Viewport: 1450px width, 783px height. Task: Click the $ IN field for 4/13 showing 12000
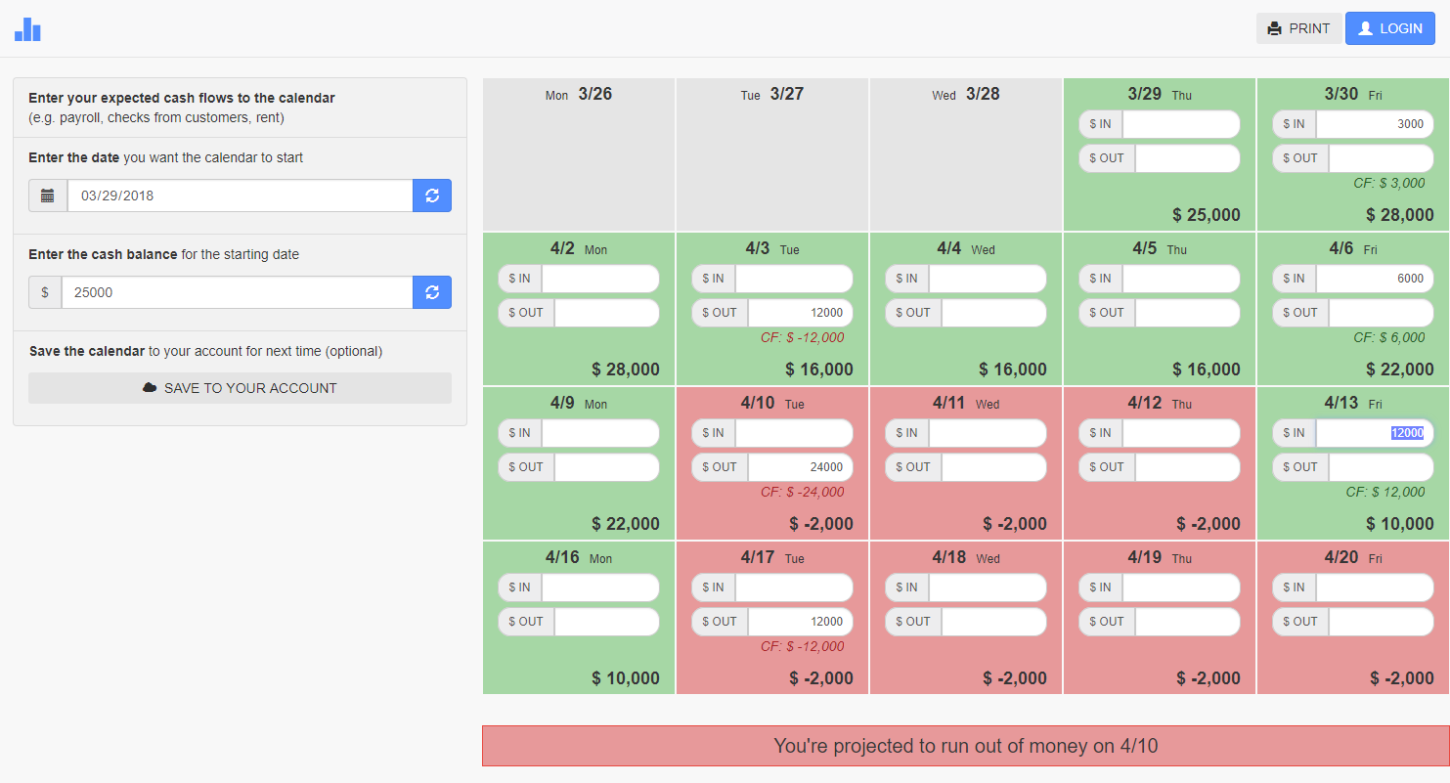click(1375, 433)
